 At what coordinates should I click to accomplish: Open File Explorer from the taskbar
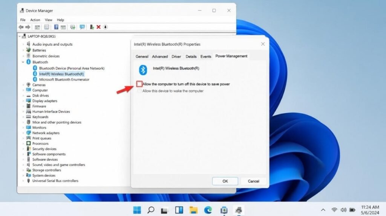pyautogui.click(x=193, y=210)
